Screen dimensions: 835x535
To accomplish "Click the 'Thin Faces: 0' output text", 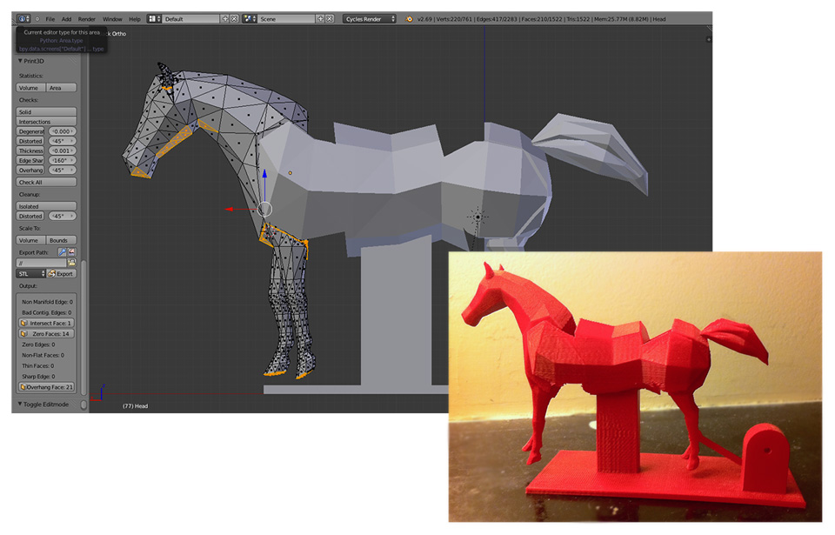I will click(x=38, y=365).
